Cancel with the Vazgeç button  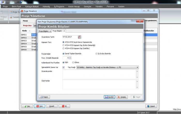[122, 97]
